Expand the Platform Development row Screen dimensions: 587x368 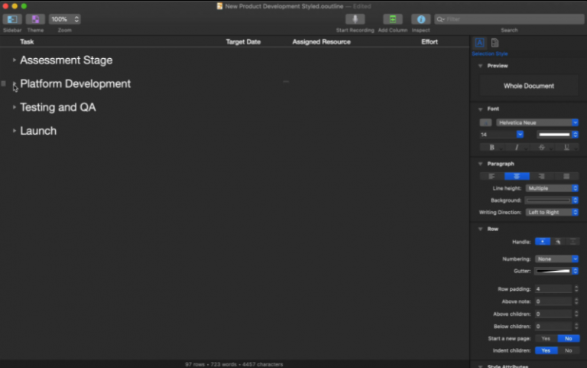click(x=15, y=83)
